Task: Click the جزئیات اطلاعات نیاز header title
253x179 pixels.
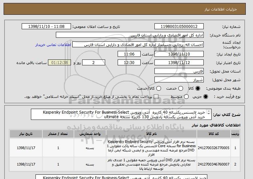Action: tap(220, 9)
